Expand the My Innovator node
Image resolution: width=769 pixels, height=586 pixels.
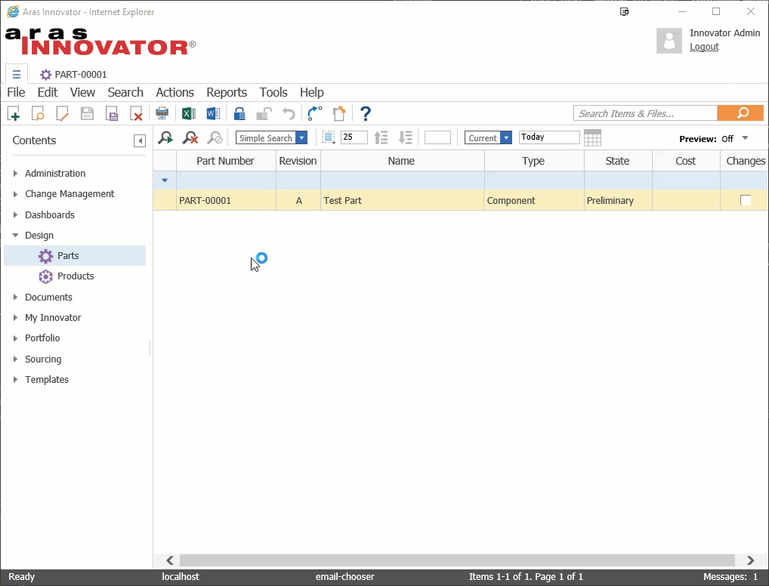point(15,318)
